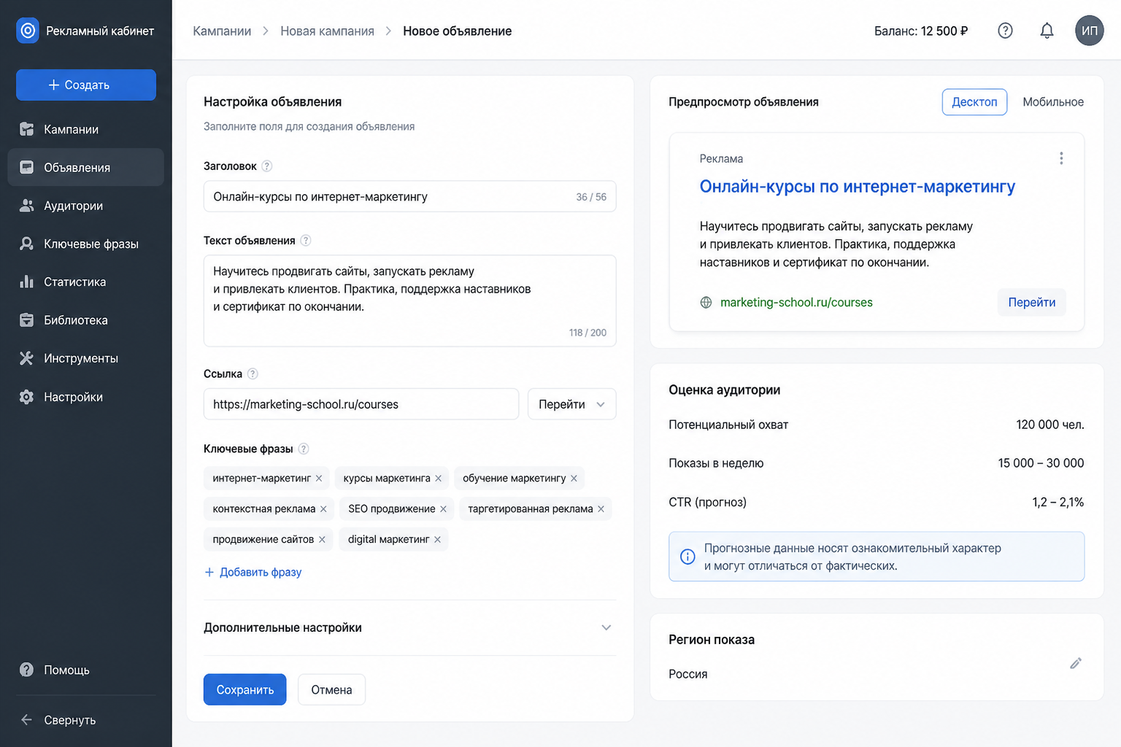Remove the 'таргетированная реклама' key phrase
This screenshot has height=747, width=1121.
[601, 509]
